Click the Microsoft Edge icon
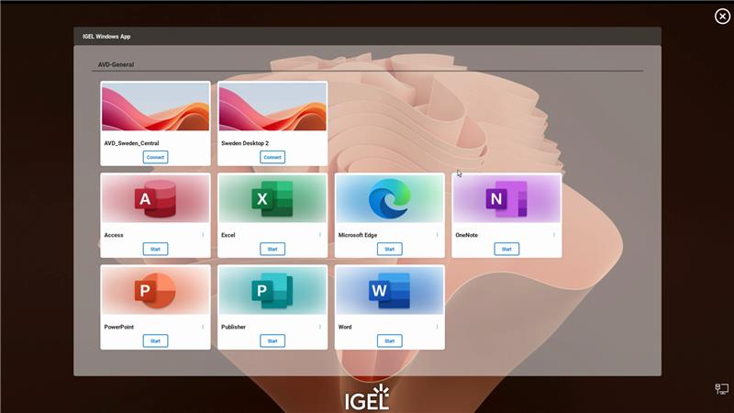The height and width of the screenshot is (413, 734). 389,199
